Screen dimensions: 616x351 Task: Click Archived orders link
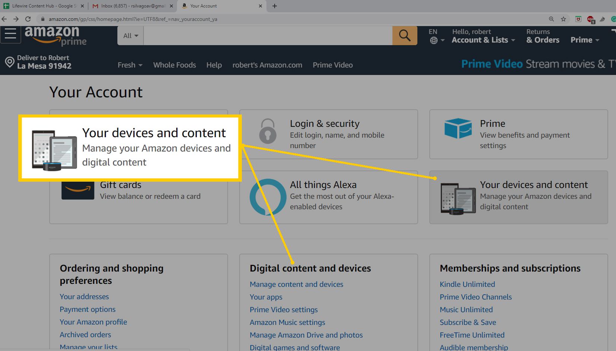[85, 335]
